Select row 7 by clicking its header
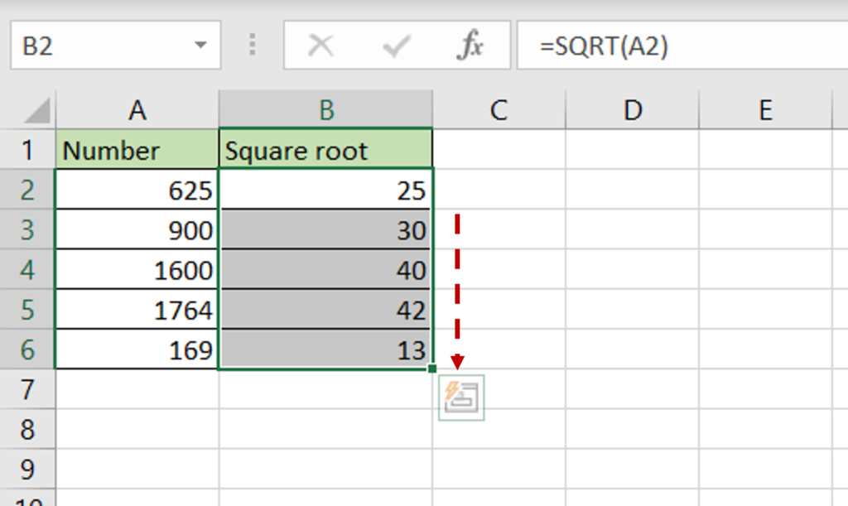 (27, 389)
